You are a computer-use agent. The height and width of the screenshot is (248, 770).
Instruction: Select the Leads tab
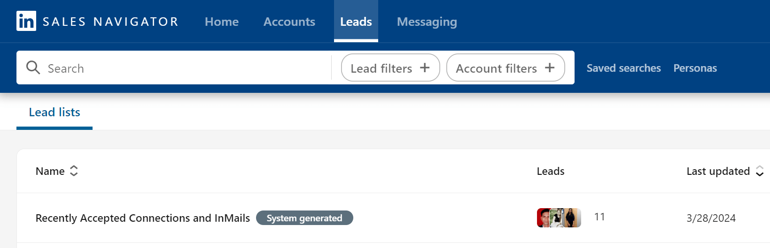point(356,22)
